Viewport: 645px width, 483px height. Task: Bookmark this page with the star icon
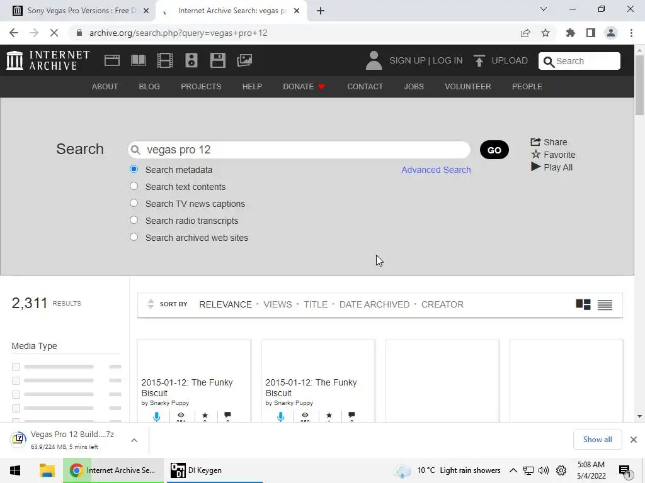pyautogui.click(x=545, y=33)
